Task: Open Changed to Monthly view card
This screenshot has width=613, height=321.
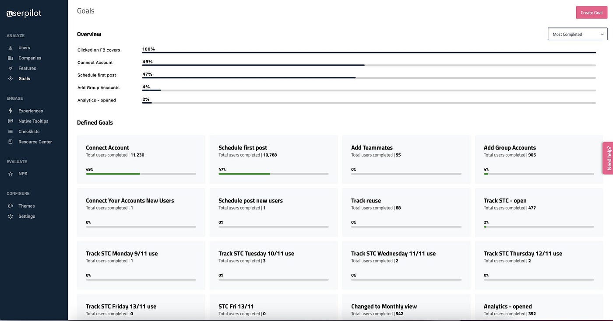Action: pyautogui.click(x=406, y=307)
